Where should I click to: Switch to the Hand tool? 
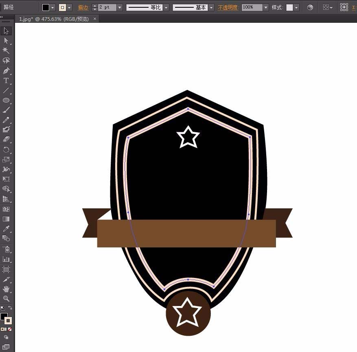tap(6, 289)
